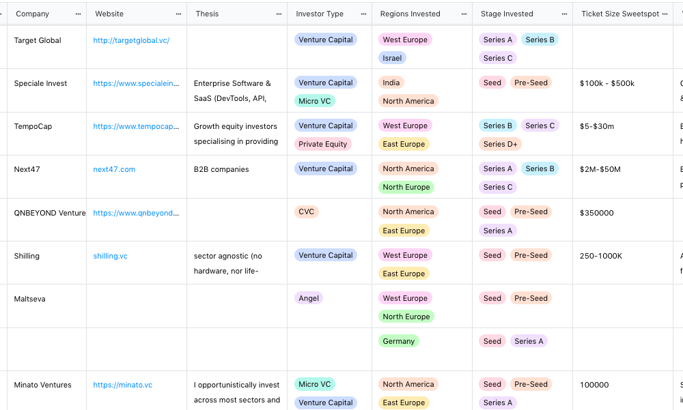This screenshot has width=683, height=410.
Task: Select North Europe tag in Next47 row
Action: [406, 187]
